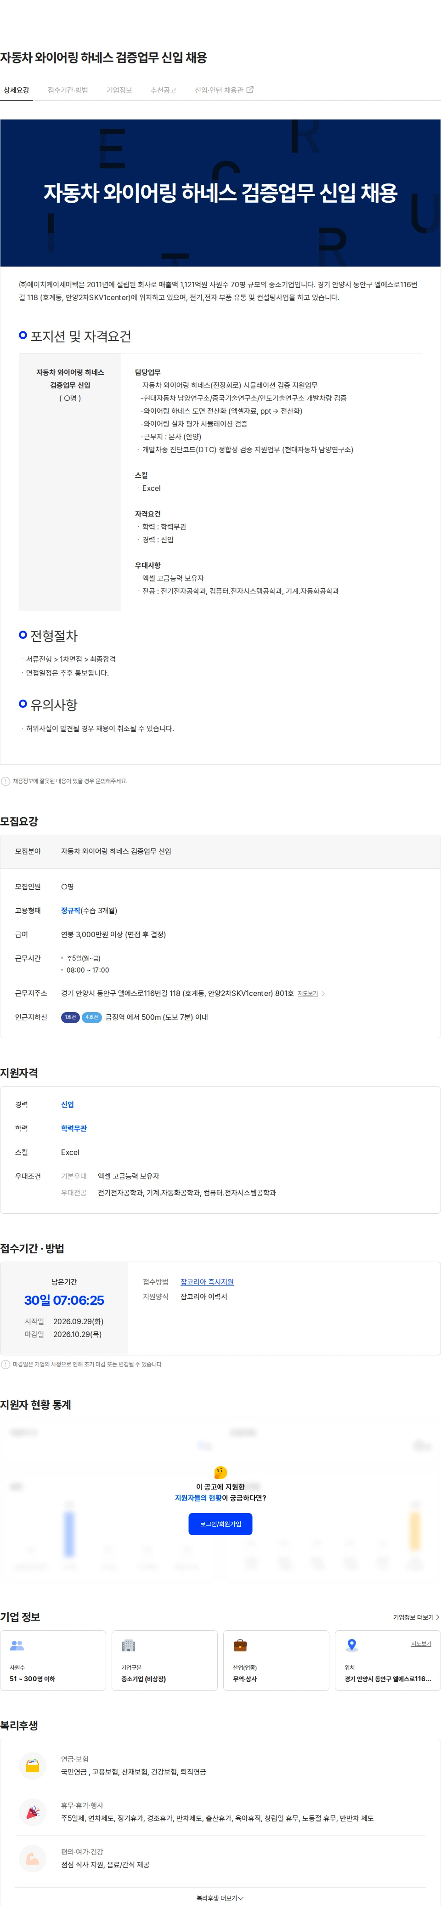The image size is (441, 1906).
Task: Click the 연봉 3,000만원 이상 salary text
Action: coord(113,934)
